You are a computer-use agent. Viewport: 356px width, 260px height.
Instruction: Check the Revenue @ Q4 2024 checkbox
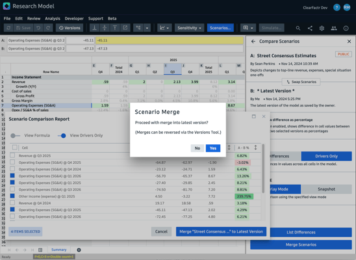[x=12, y=203]
